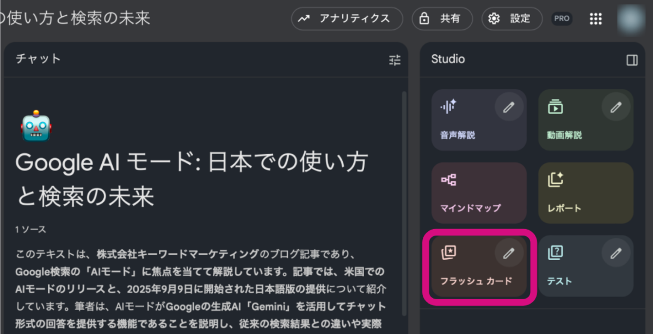
Task: Click the 共有 share button
Action: coord(442,18)
